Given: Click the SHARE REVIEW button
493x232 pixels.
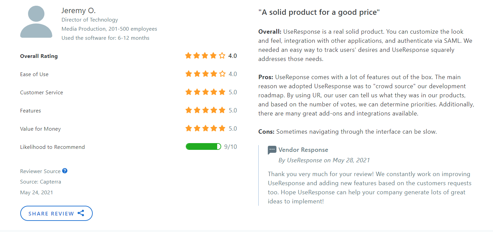Looking at the screenshot, I should coord(56,213).
